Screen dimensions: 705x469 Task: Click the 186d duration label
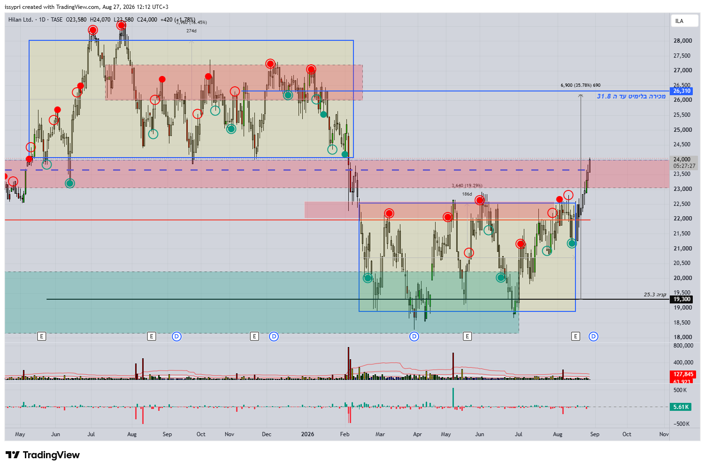tap(467, 194)
